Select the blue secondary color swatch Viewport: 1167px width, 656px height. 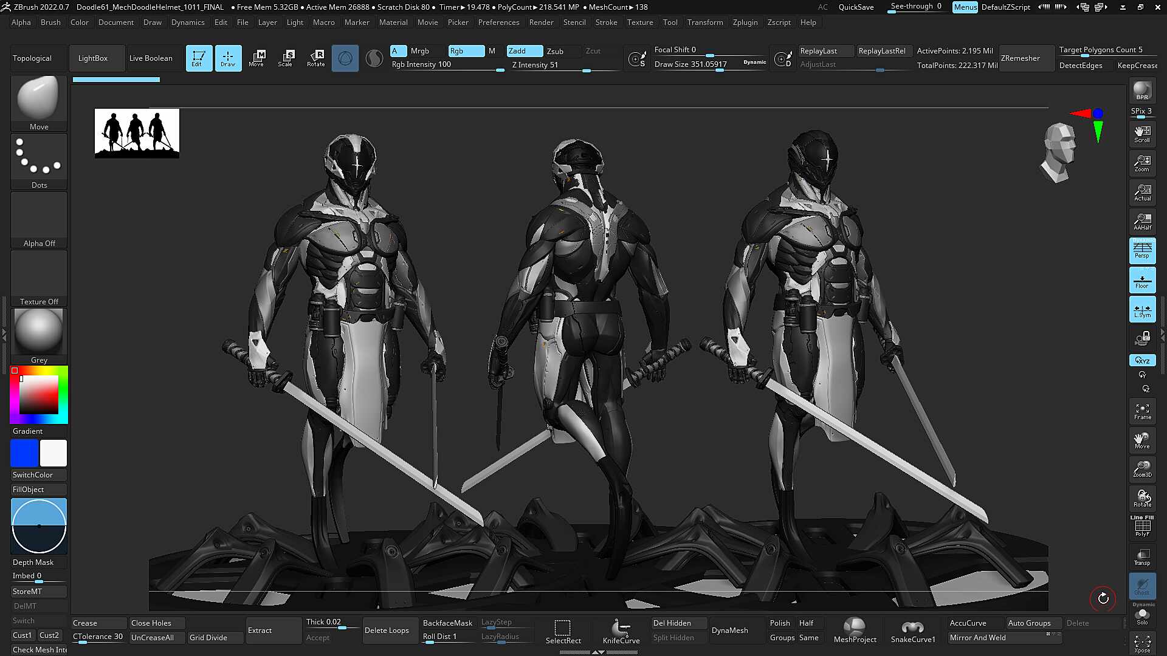point(24,453)
